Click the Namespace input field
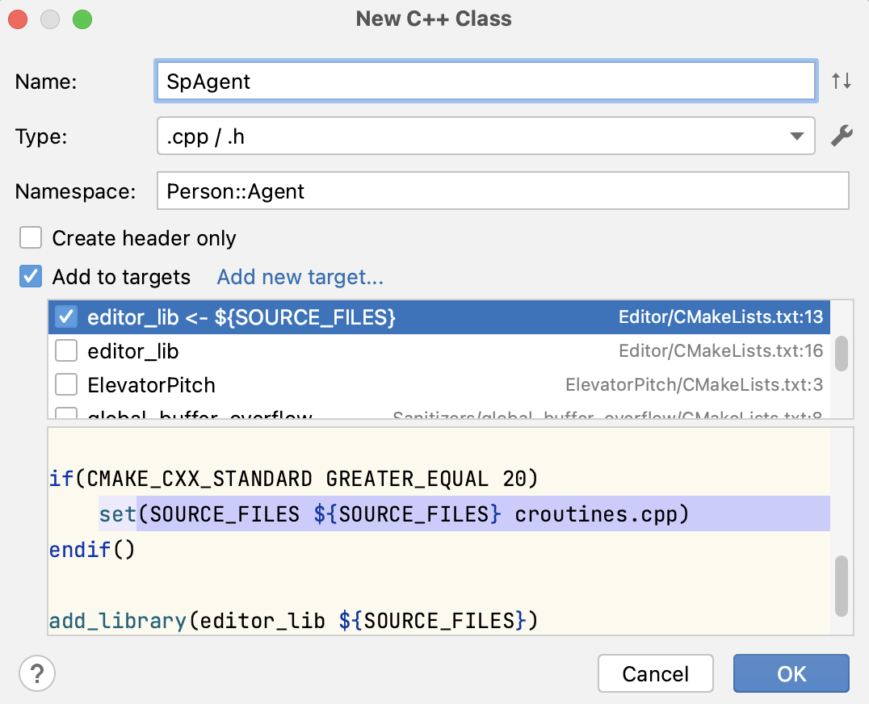The height and width of the screenshot is (704, 869). tap(485, 191)
